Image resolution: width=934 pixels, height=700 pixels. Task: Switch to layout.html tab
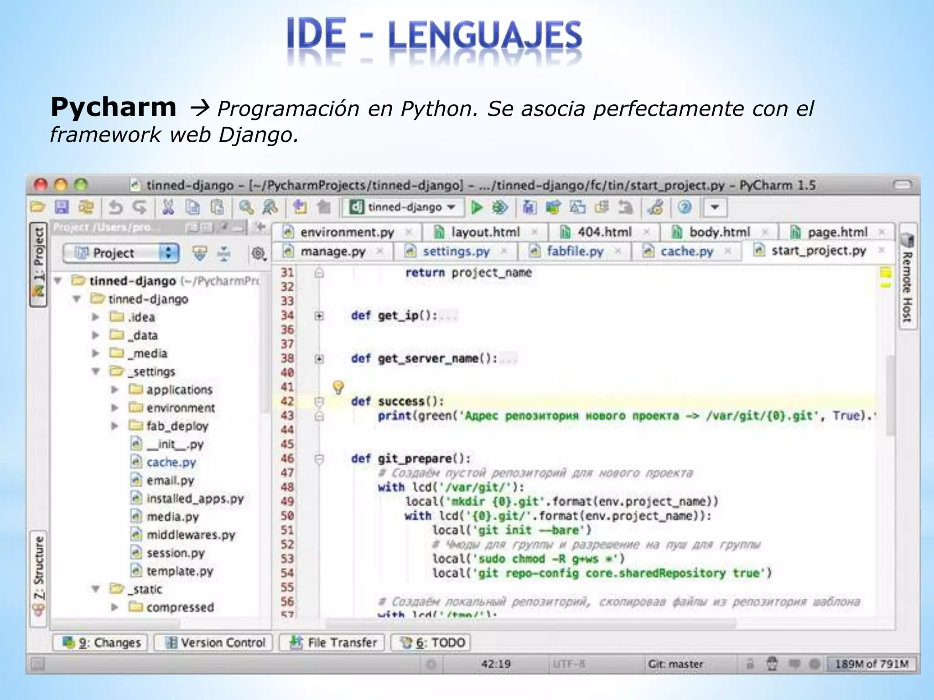tap(485, 232)
